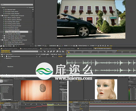Viewport: 136px width, 111px height.
Task: Click the Comment column header in Project panel
Action: point(31,7)
